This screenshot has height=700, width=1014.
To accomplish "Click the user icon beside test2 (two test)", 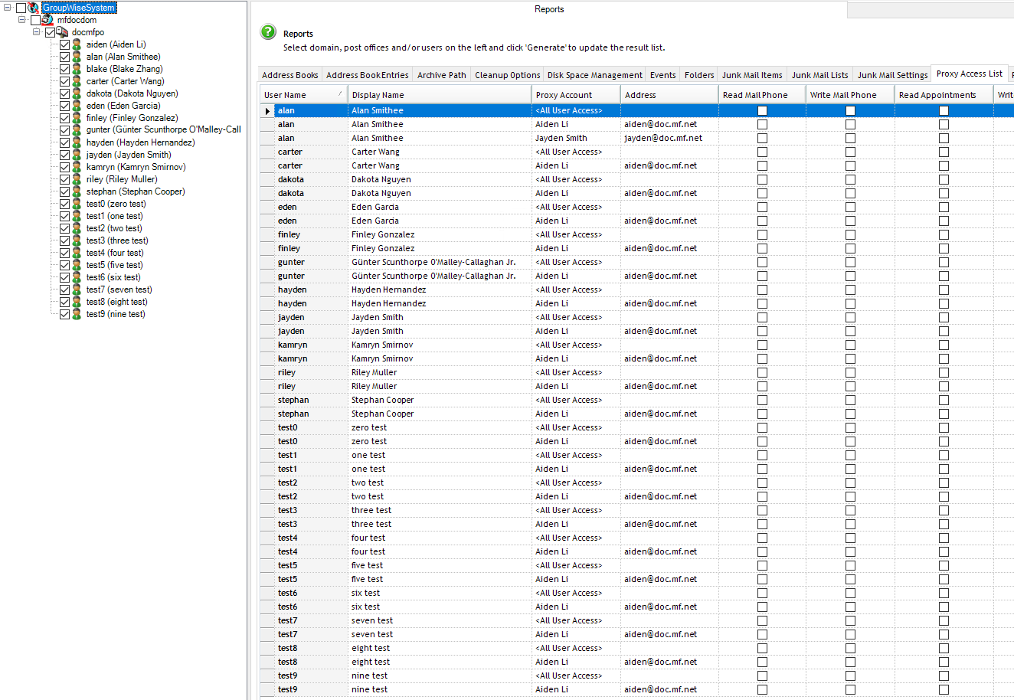I will [77, 228].
